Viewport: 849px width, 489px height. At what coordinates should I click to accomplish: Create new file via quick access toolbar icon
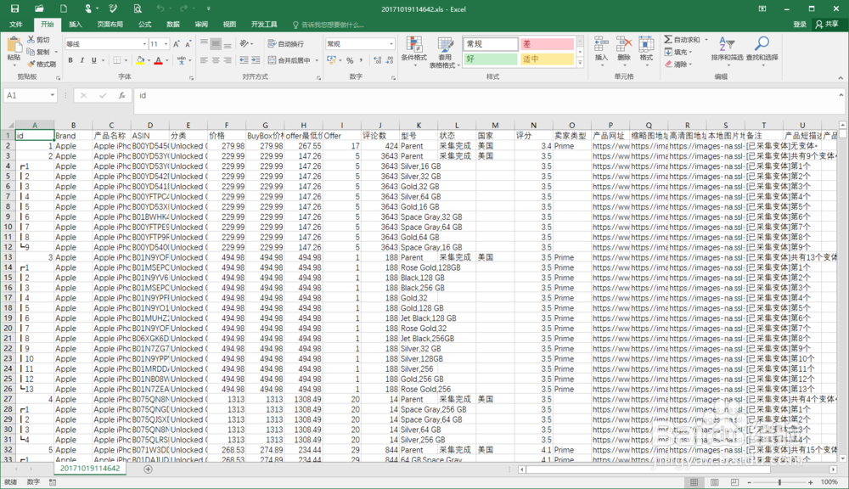(64, 8)
